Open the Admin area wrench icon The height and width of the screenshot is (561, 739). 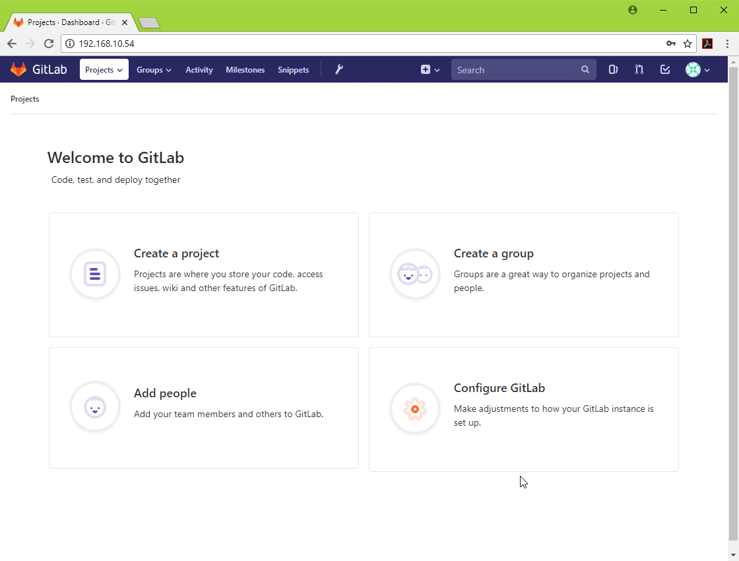coord(339,69)
